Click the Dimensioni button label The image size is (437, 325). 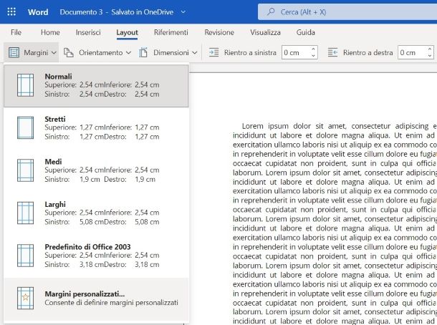click(x=171, y=53)
